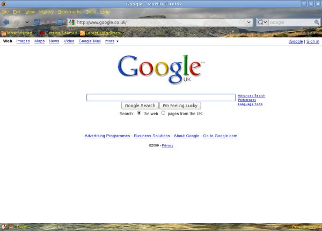
Task: Choose search engine from Google icon dropdown
Action: coord(262,22)
